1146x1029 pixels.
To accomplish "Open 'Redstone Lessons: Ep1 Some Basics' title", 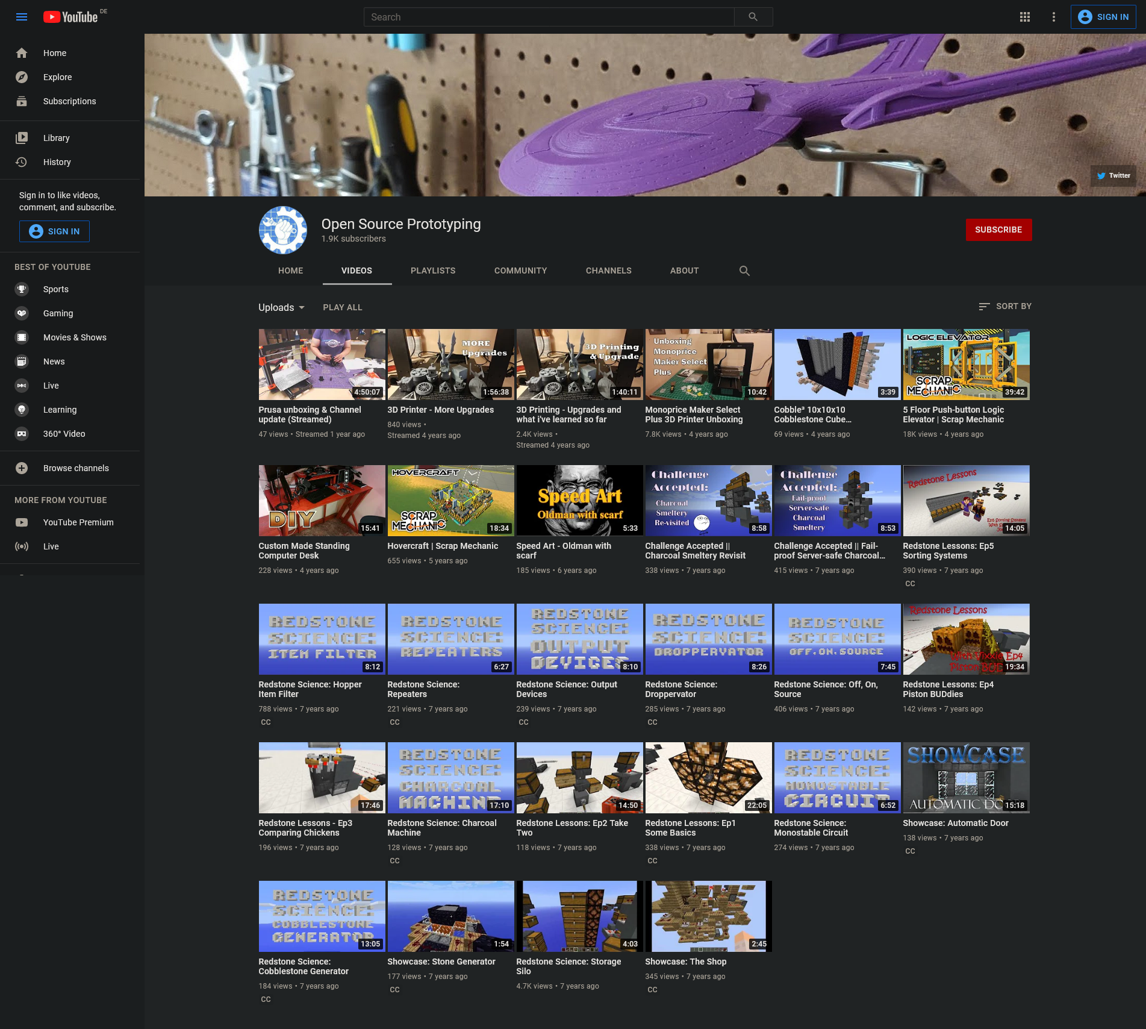I will point(691,828).
